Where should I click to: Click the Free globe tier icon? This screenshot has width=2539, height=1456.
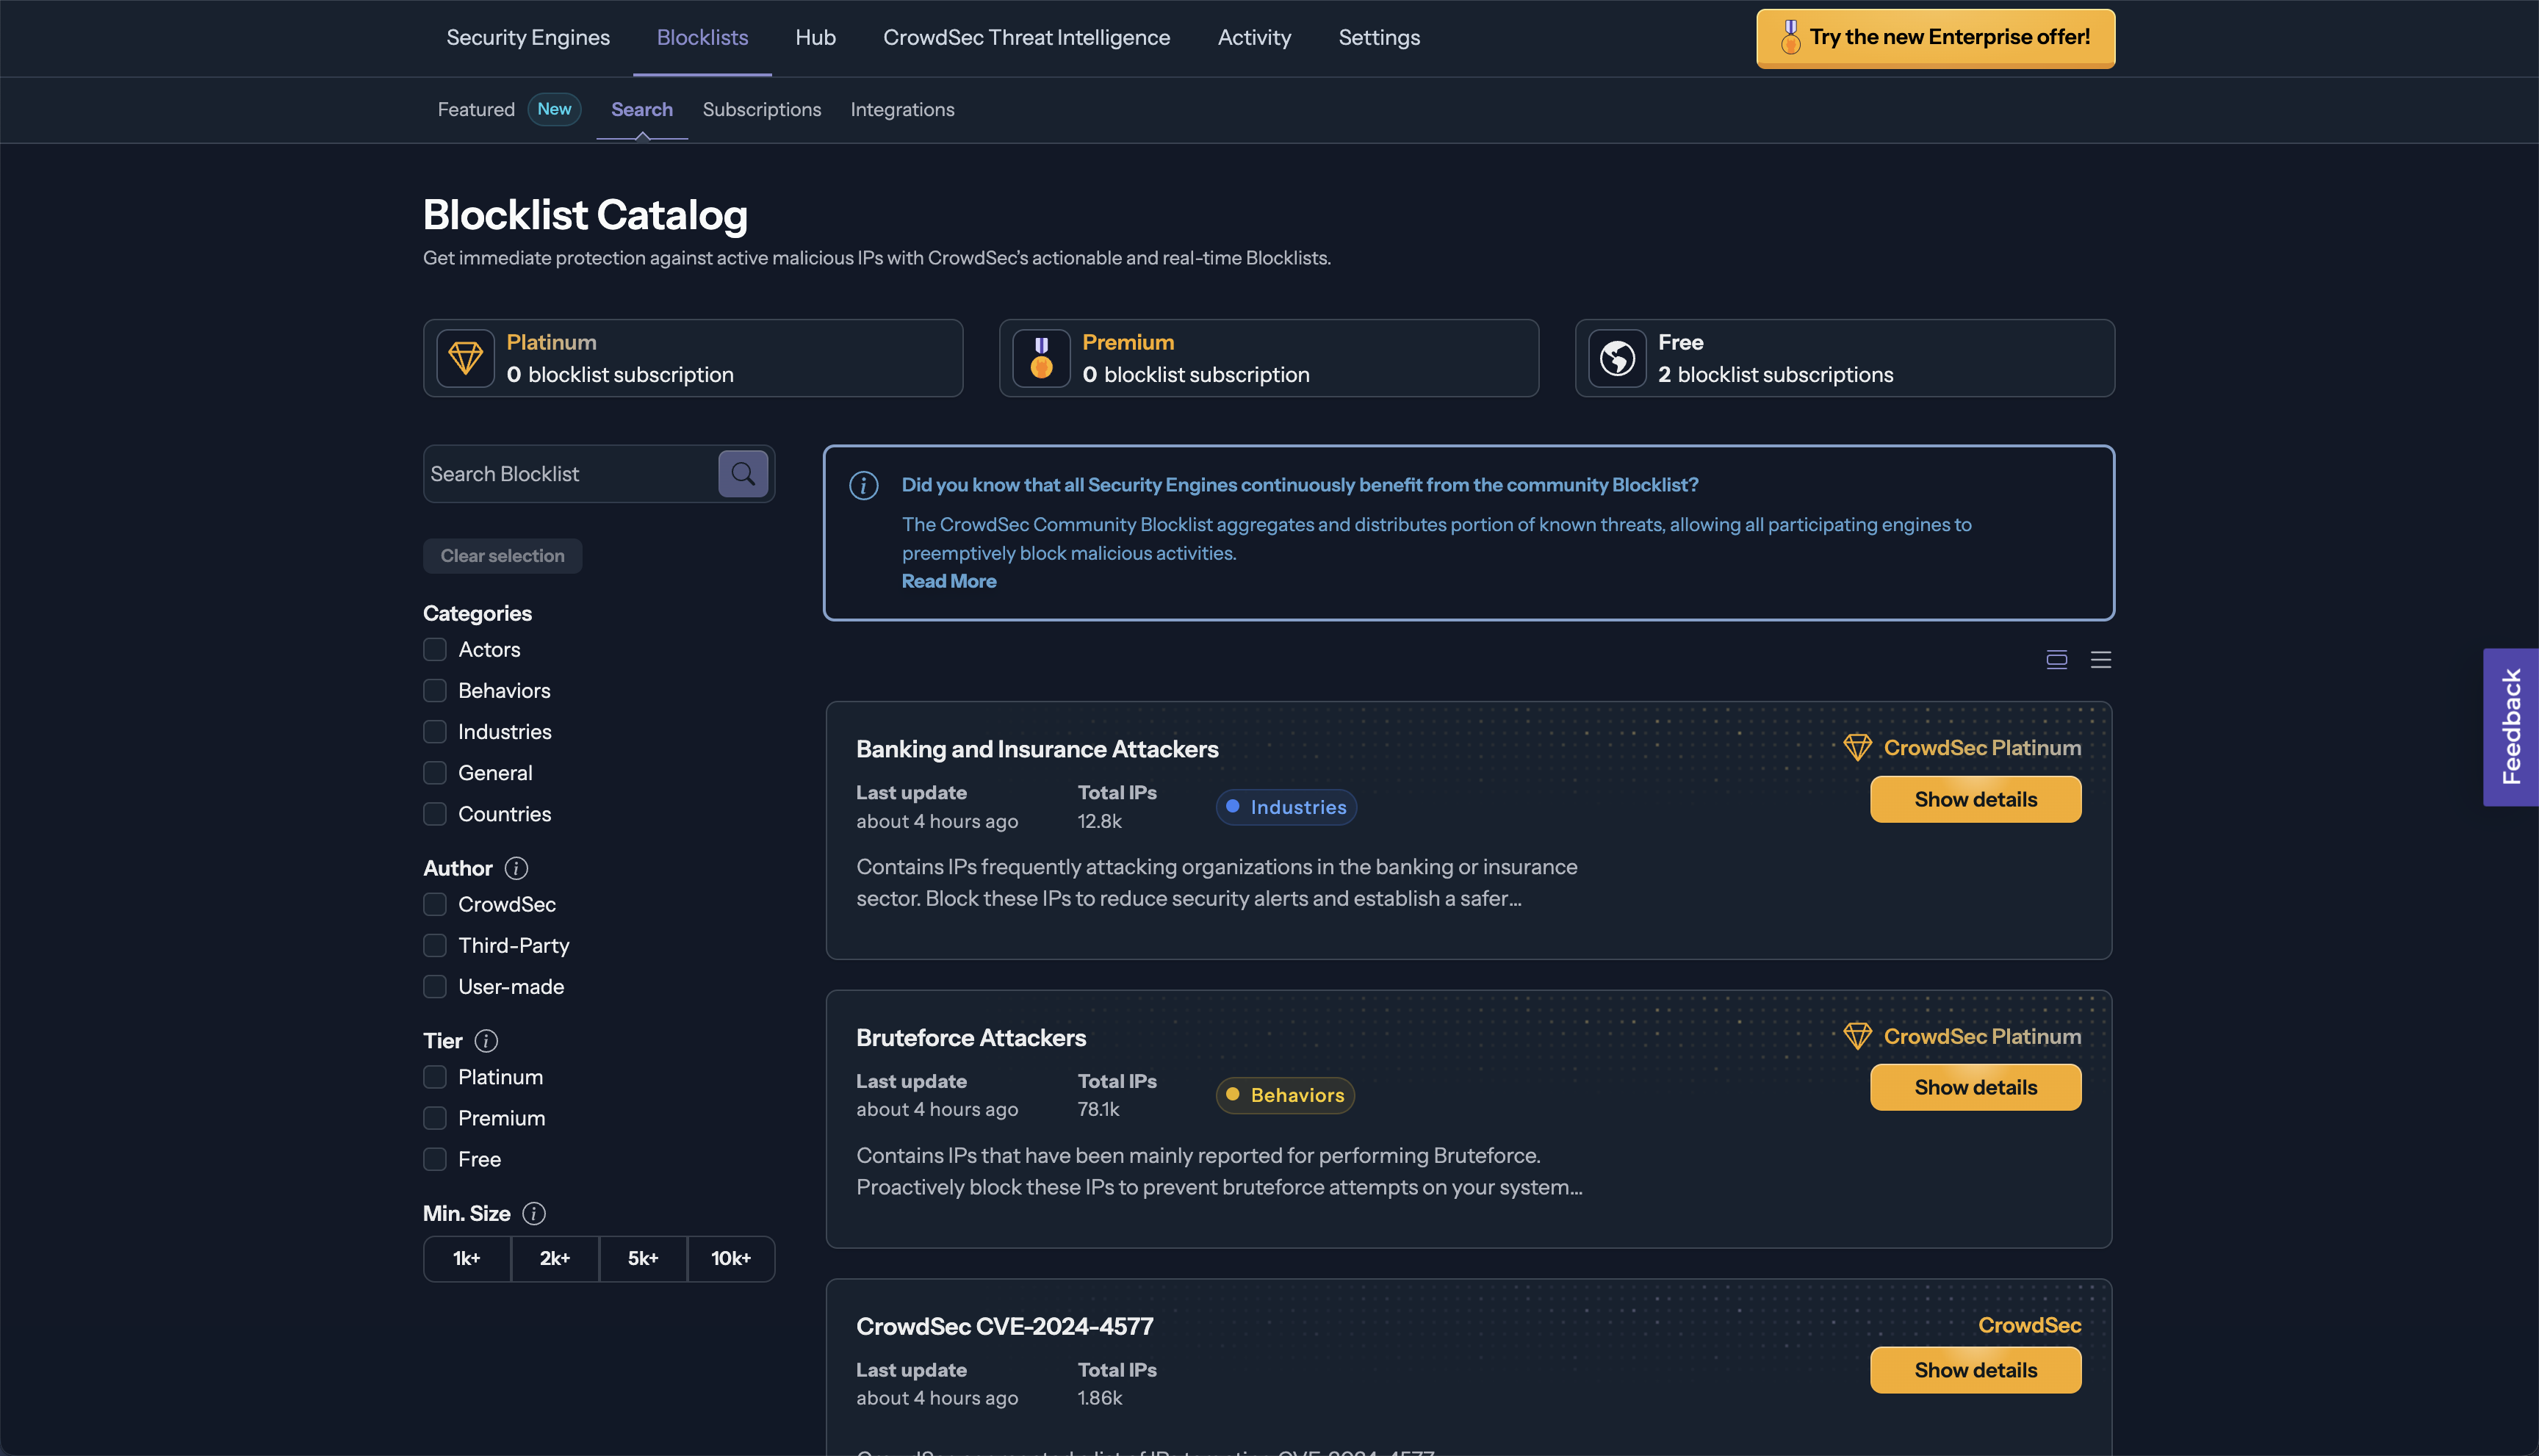click(x=1617, y=358)
